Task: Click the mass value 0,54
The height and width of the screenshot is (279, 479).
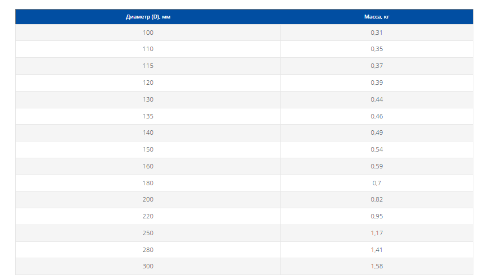Action: [377, 149]
